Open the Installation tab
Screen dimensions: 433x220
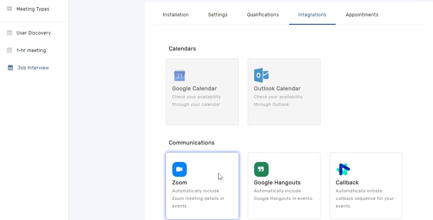pyautogui.click(x=176, y=15)
